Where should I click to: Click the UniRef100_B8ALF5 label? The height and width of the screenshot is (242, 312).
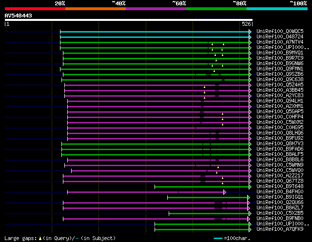click(x=280, y=155)
